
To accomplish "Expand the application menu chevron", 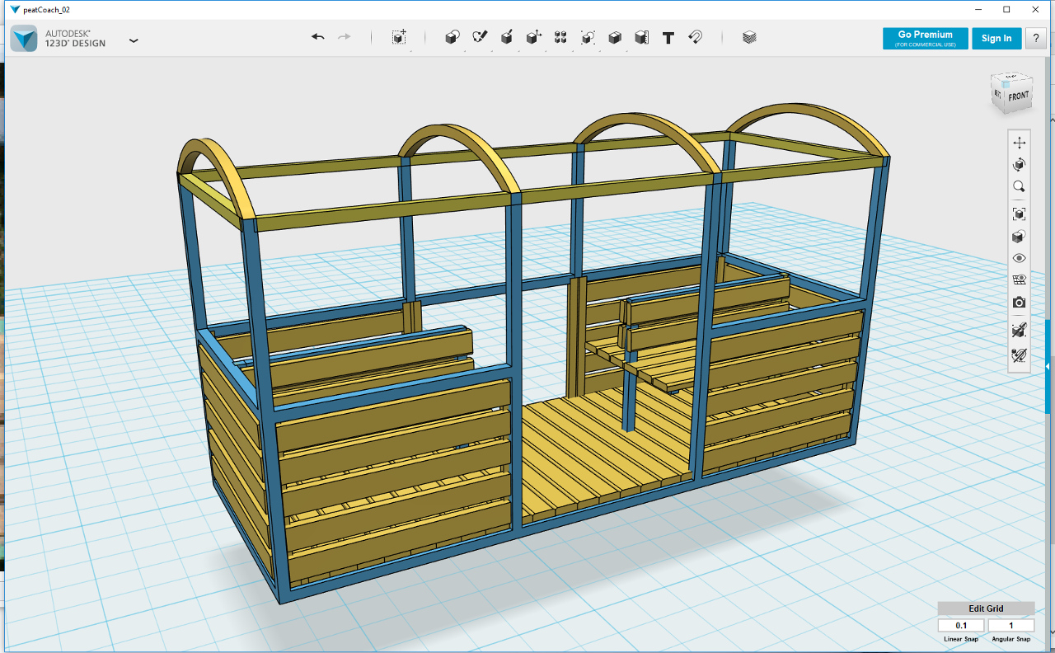I will coord(134,40).
